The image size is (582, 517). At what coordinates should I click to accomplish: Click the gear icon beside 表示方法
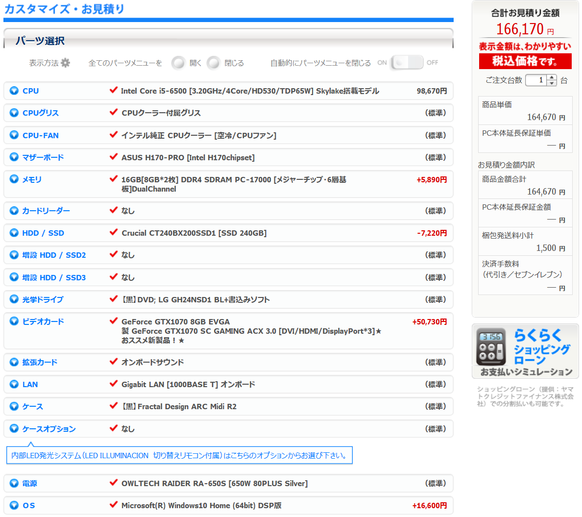pos(65,63)
